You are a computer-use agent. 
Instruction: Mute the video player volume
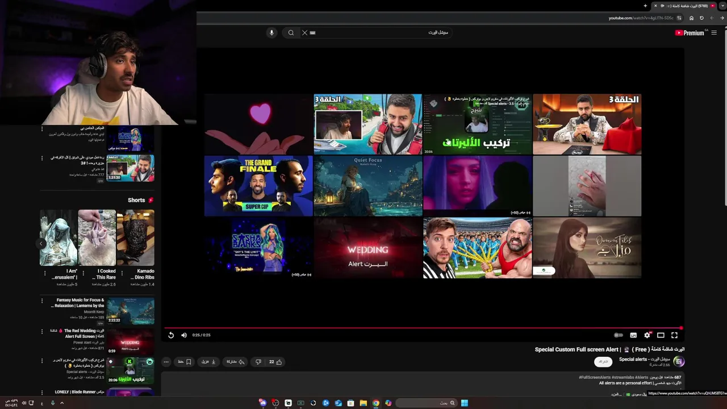[184, 335]
